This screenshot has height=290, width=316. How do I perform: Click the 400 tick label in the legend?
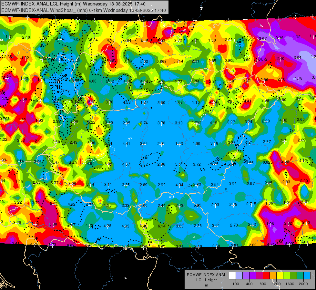(x=249, y=284)
